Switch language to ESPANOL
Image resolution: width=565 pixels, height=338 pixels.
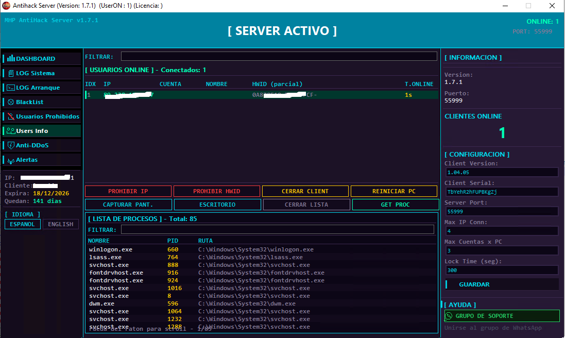pyautogui.click(x=22, y=224)
